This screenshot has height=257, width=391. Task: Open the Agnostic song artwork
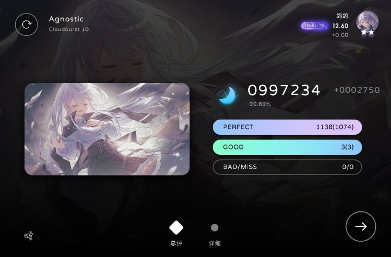[x=107, y=129]
